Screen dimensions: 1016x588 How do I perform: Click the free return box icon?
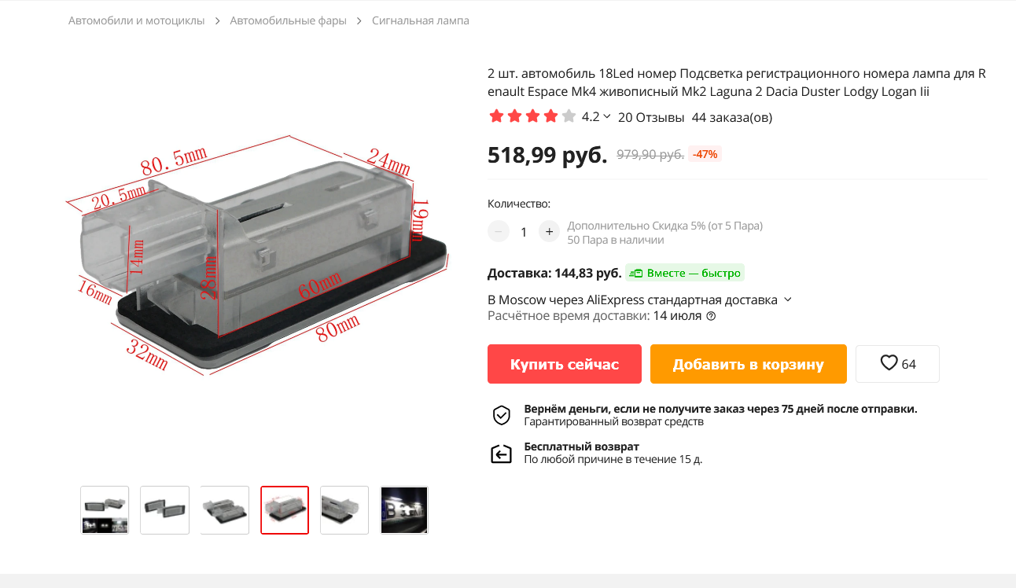[502, 454]
